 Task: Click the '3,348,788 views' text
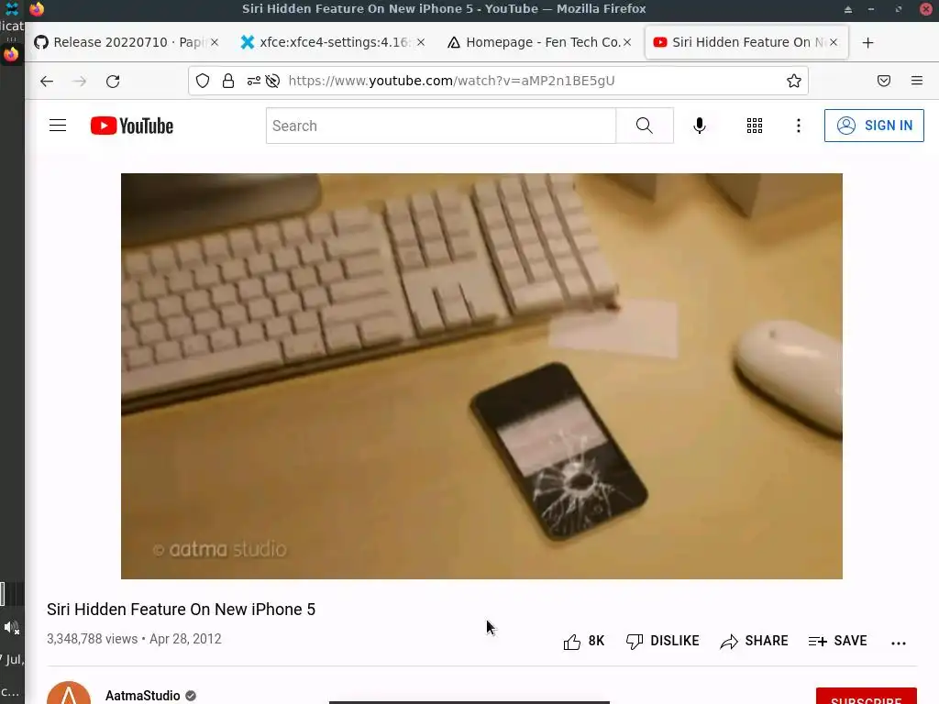[x=93, y=639]
